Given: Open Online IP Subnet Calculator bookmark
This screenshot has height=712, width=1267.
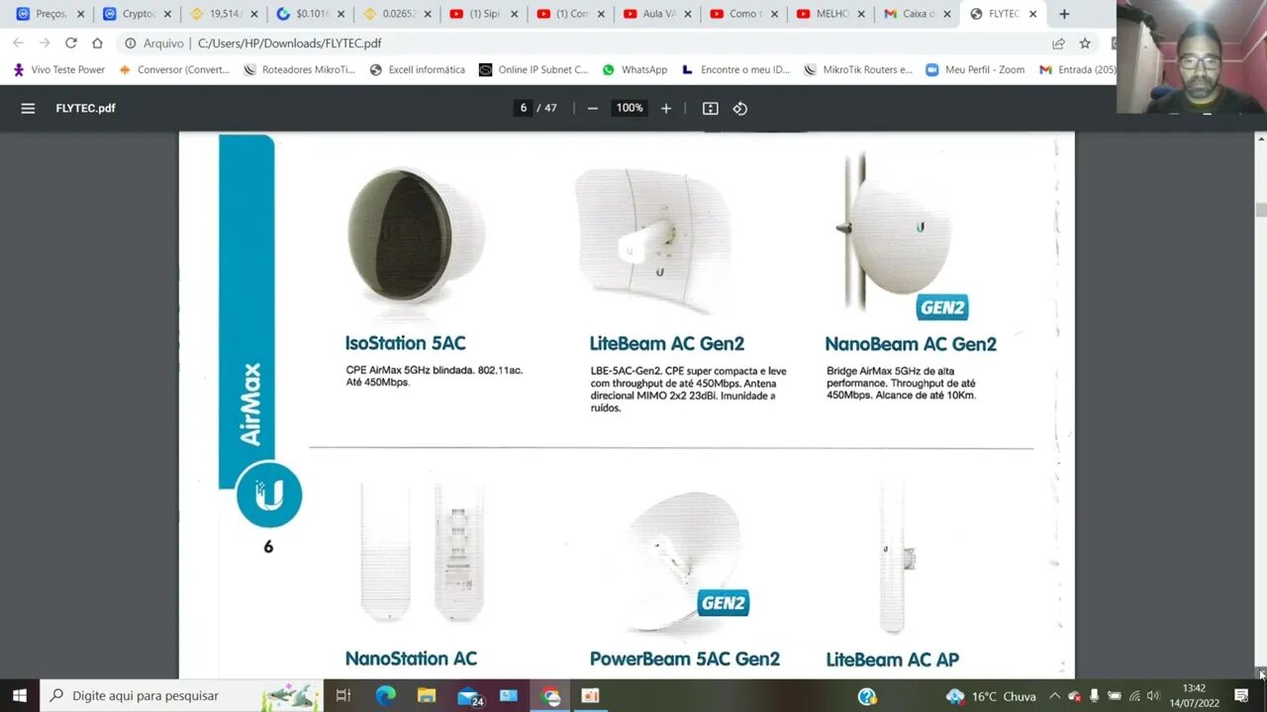Looking at the screenshot, I should (x=533, y=69).
